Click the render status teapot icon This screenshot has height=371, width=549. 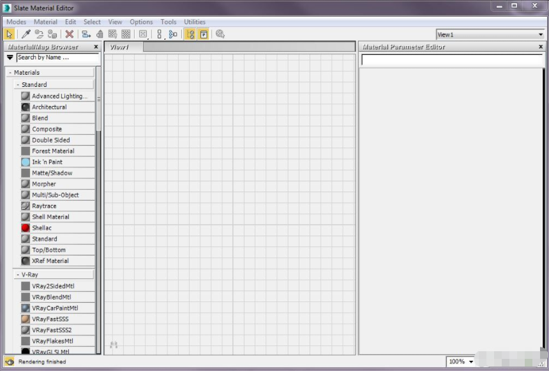point(10,361)
